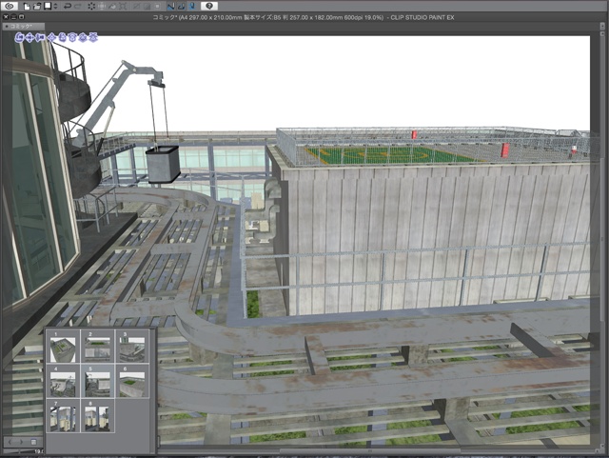Click first 3D camera rotate manipulator icon
This screenshot has height=458, width=609.
click(x=21, y=37)
